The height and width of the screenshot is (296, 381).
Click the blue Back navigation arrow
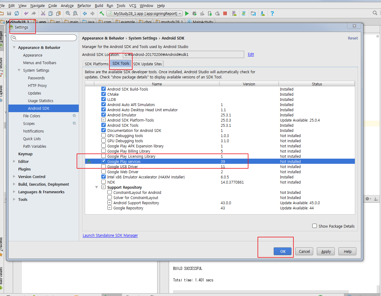coord(85,13)
